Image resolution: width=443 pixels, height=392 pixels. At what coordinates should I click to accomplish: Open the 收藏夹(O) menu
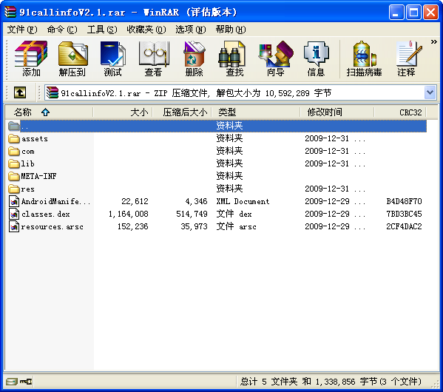point(146,30)
